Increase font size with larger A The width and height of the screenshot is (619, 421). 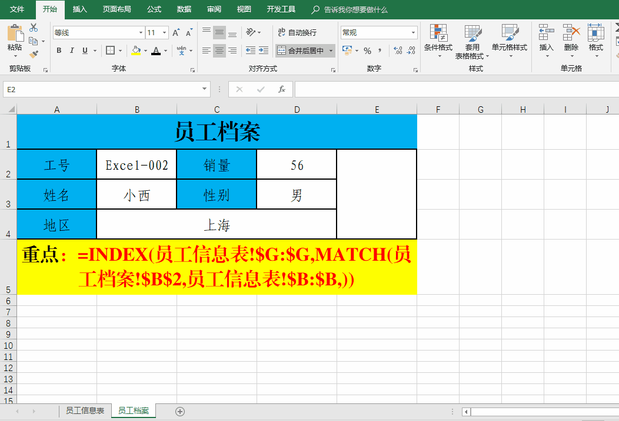tap(176, 33)
